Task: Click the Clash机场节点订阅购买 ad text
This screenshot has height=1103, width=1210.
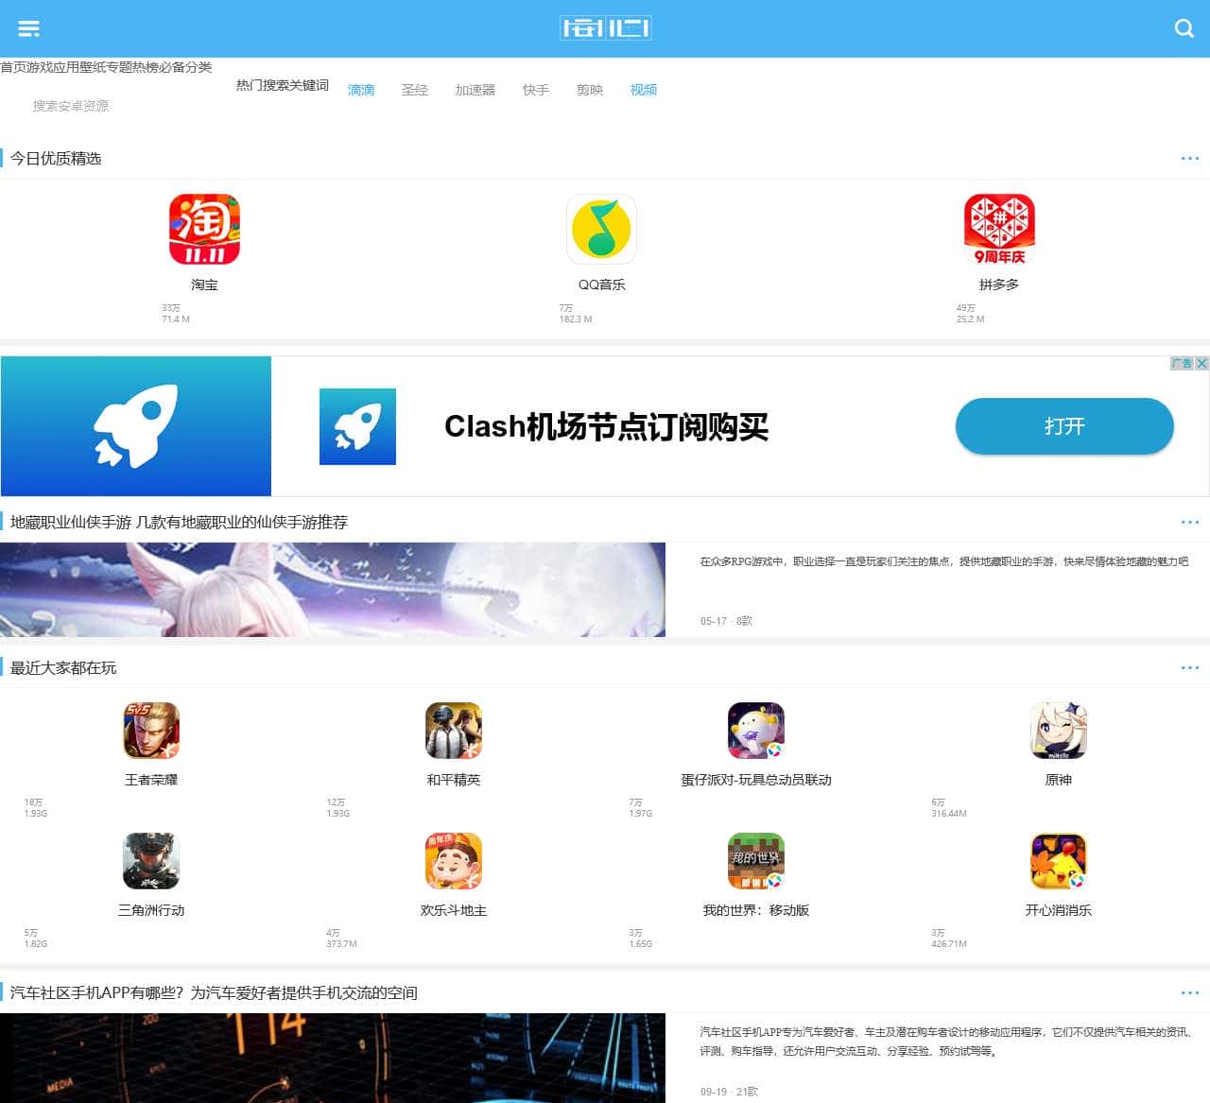Action: [606, 426]
